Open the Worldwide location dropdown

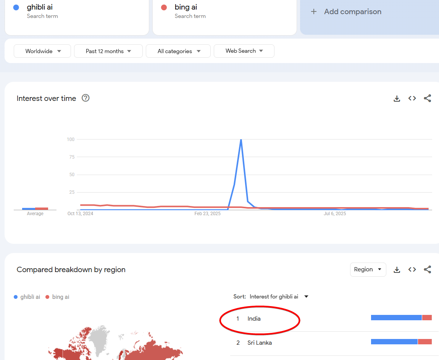(x=42, y=51)
